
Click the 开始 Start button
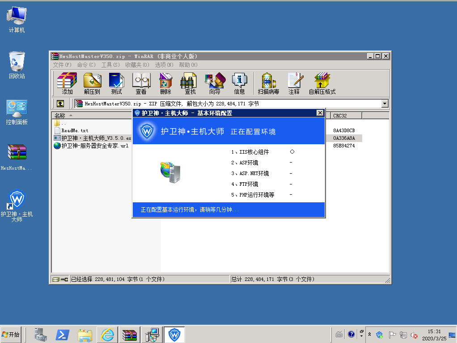click(x=11, y=334)
